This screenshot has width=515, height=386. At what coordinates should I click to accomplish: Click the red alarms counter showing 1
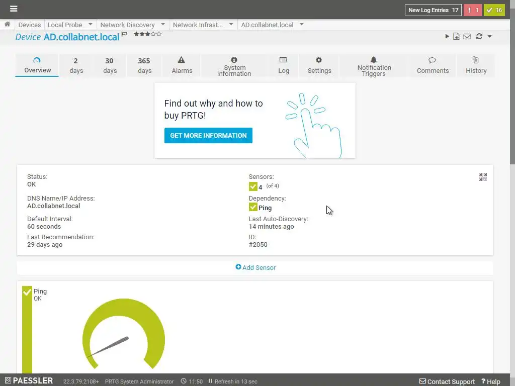point(473,10)
